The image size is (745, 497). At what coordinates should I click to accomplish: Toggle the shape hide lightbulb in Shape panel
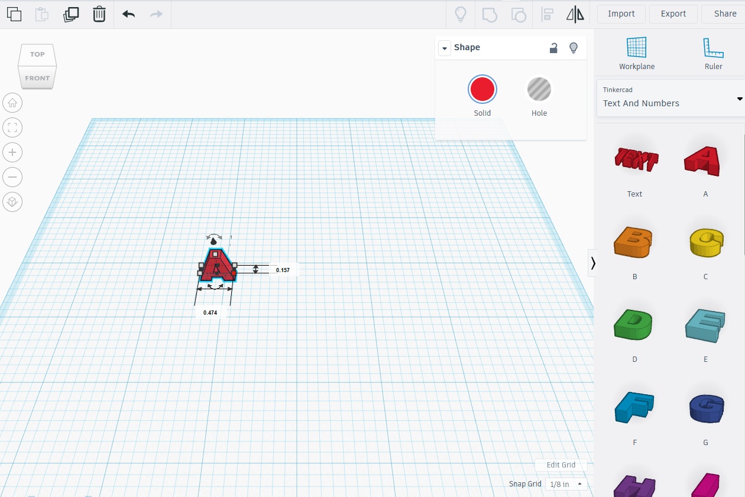[x=573, y=48]
